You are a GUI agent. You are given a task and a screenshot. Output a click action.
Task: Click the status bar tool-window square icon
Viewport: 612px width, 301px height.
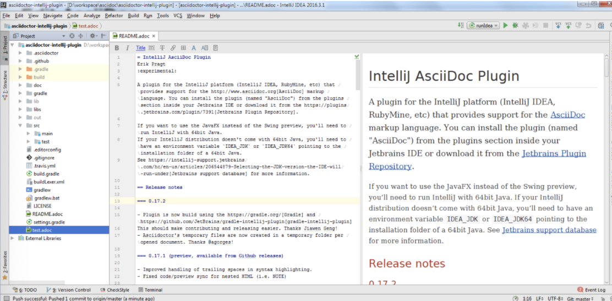pyautogui.click(x=6, y=298)
